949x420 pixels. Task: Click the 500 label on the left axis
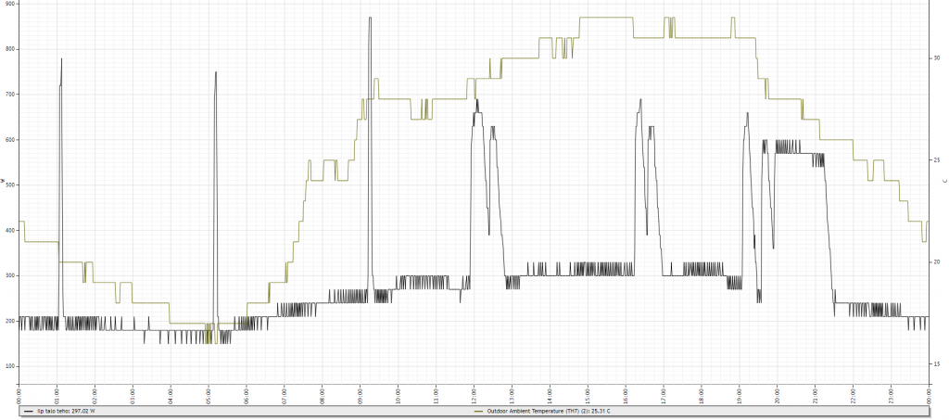click(9, 185)
